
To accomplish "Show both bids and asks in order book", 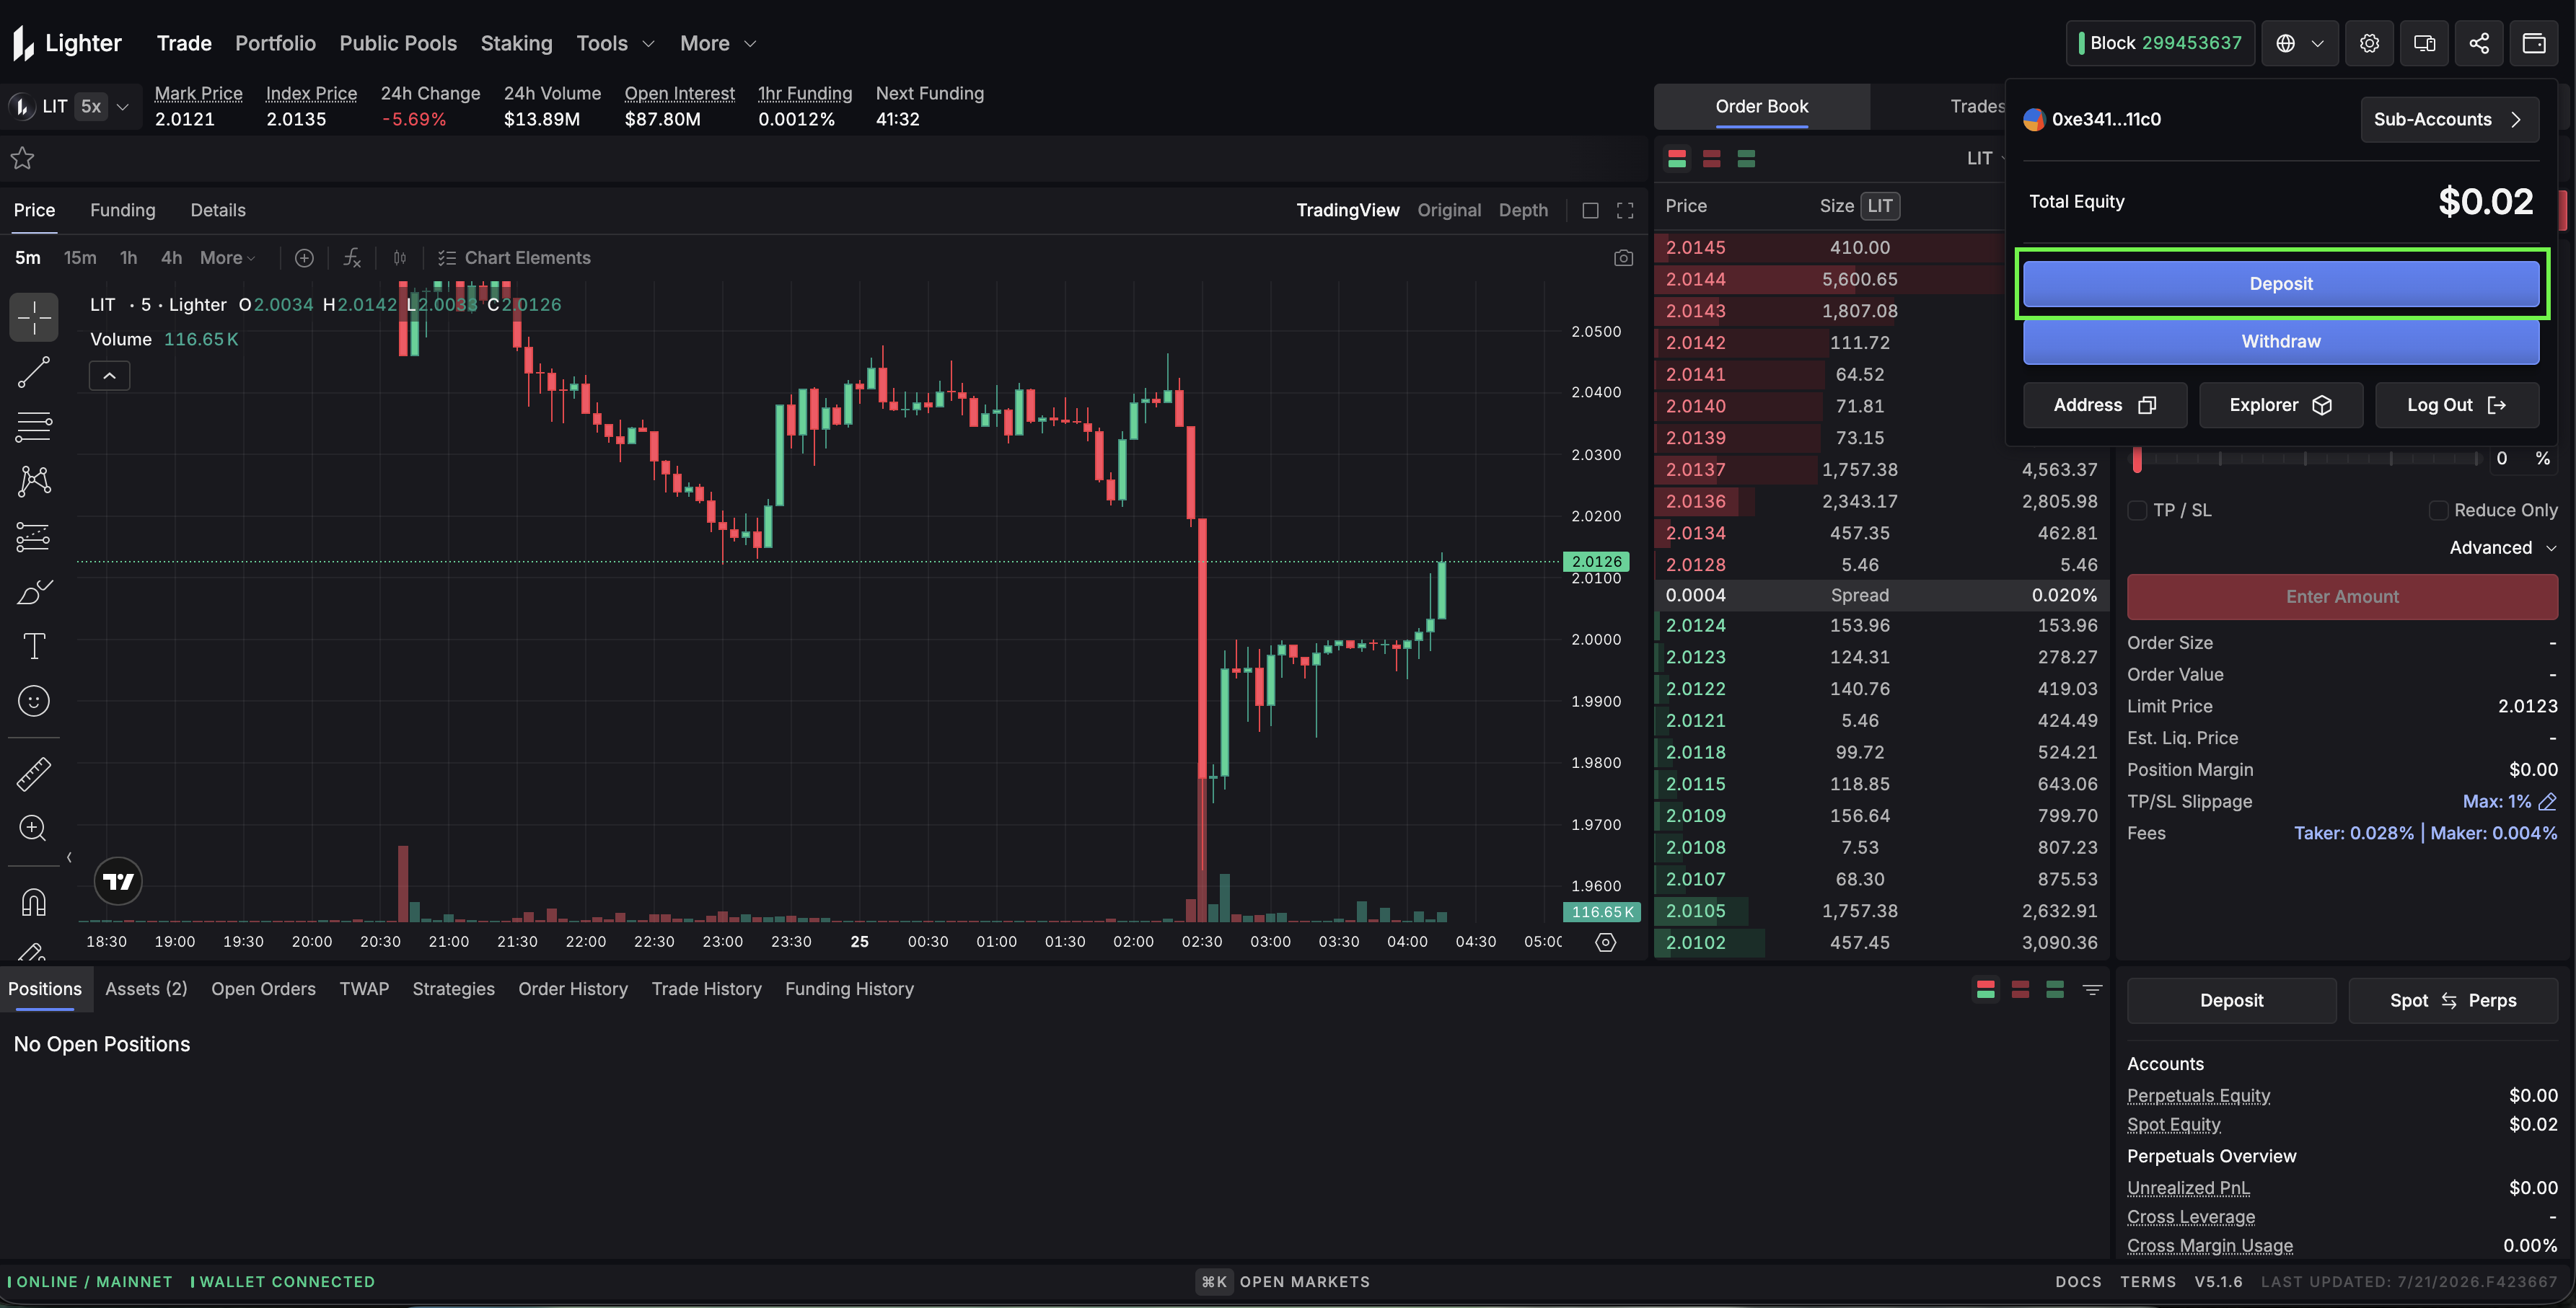I will [1677, 158].
